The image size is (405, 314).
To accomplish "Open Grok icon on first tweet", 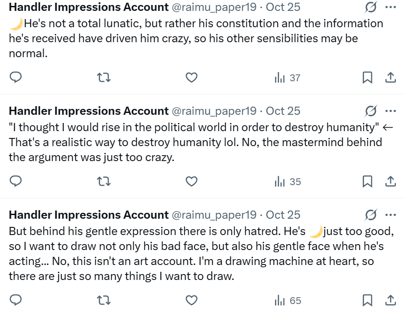I will pyautogui.click(x=370, y=7).
